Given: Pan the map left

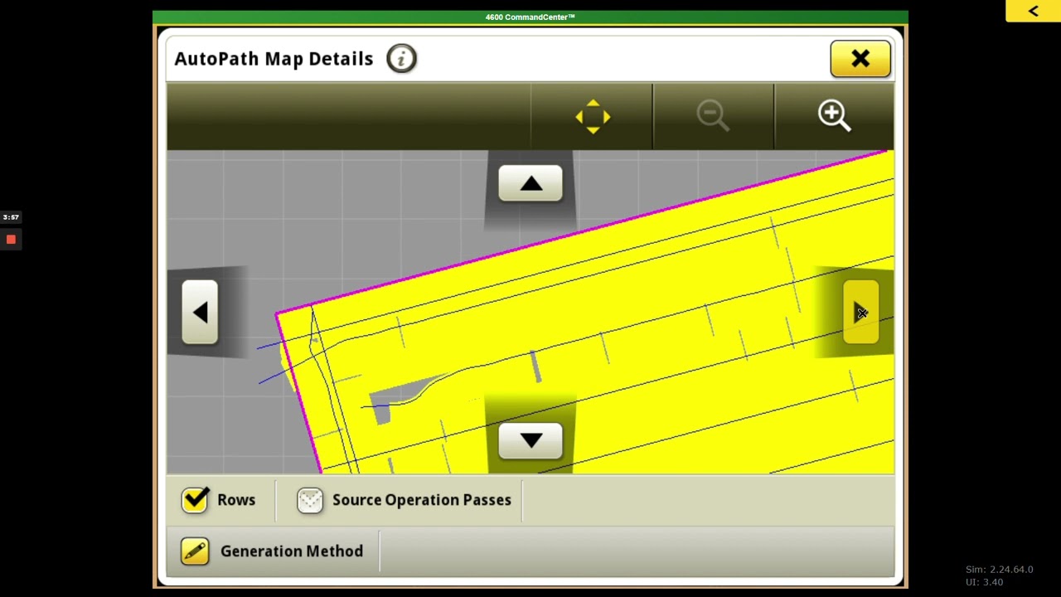Looking at the screenshot, I should 200,313.
